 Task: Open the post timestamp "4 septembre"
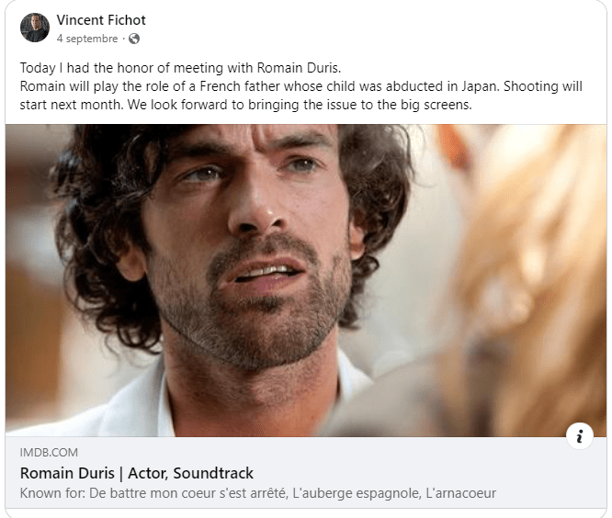[x=87, y=39]
